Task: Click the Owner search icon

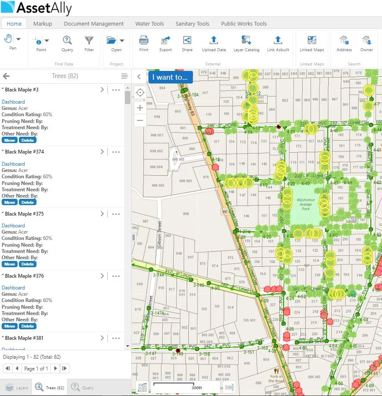Action: coord(366,40)
